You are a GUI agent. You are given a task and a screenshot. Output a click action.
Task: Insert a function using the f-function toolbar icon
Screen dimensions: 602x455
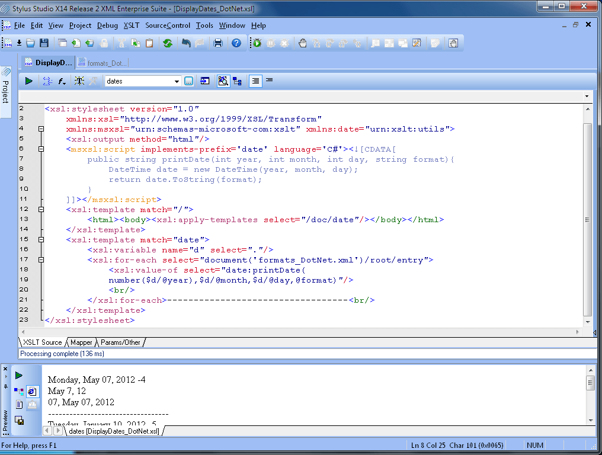(x=61, y=81)
